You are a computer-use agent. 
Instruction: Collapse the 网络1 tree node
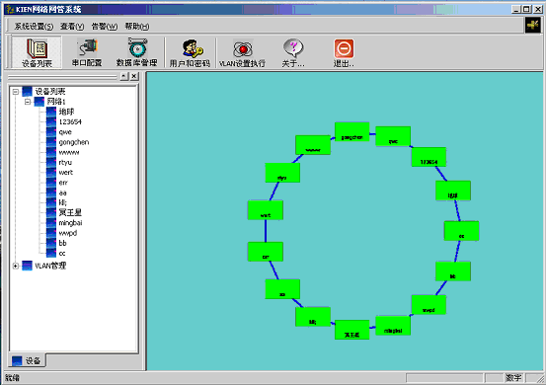click(28, 102)
